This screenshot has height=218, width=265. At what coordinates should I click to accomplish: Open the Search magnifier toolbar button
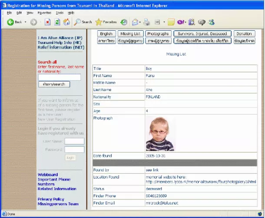click(x=83, y=22)
